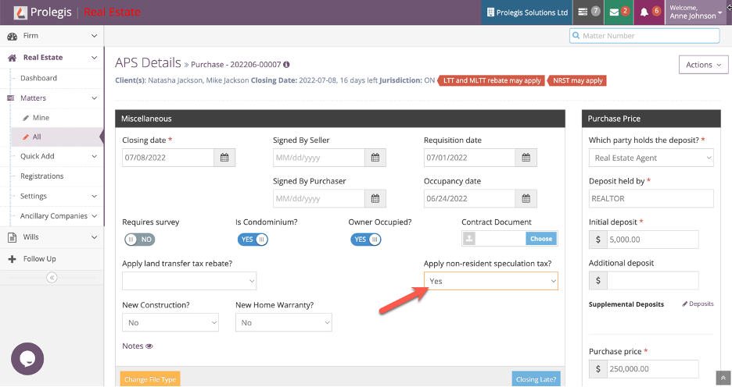The image size is (732, 387).
Task: Toggle the Owner Occupied switch
Action: [x=365, y=240]
